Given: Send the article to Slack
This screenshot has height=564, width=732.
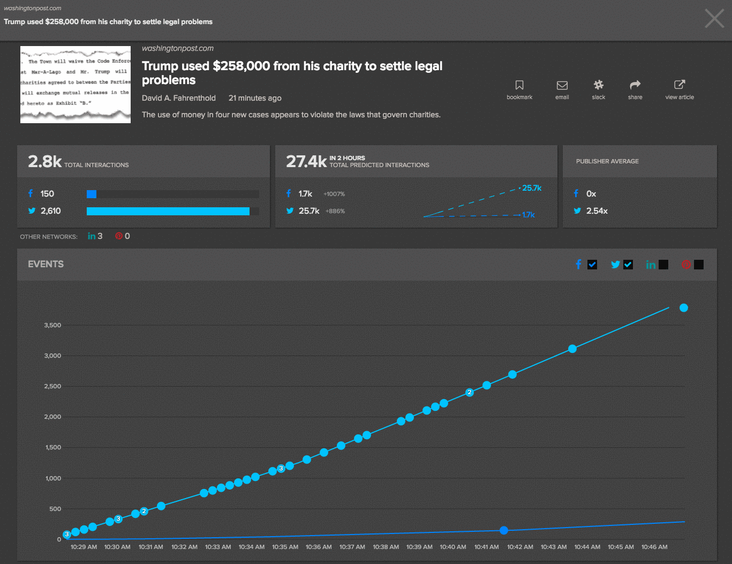Looking at the screenshot, I should [599, 85].
